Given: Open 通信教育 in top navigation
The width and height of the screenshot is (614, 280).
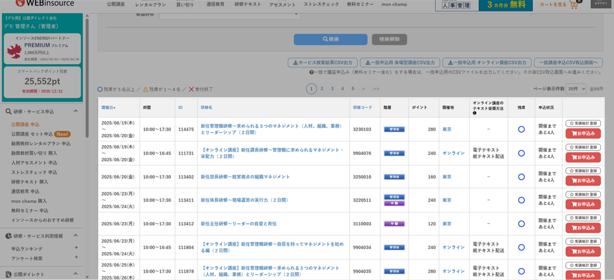Looking at the screenshot, I should pos(216,5).
